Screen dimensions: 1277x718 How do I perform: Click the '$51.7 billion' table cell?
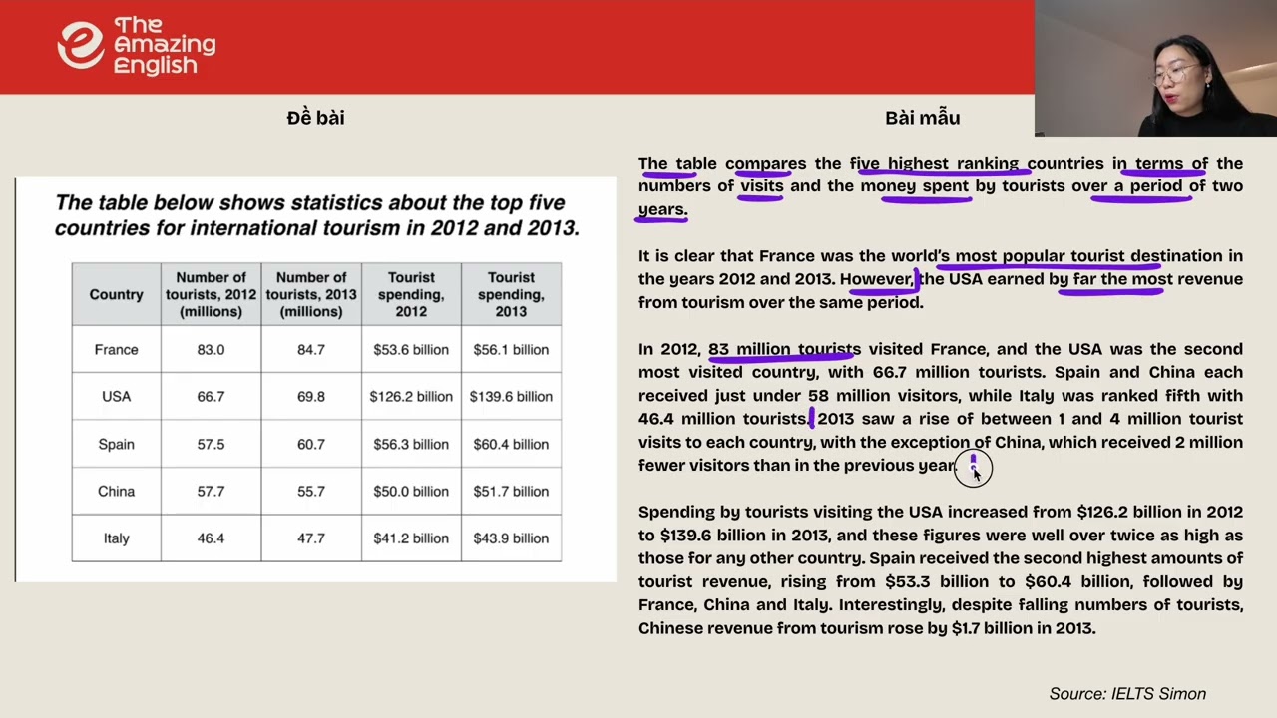point(511,492)
